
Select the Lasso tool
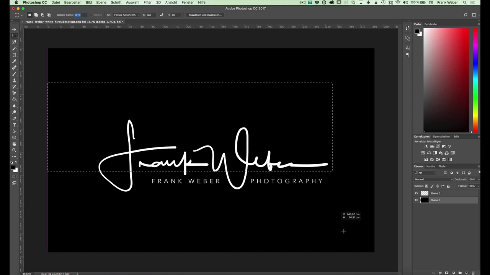tap(14, 42)
